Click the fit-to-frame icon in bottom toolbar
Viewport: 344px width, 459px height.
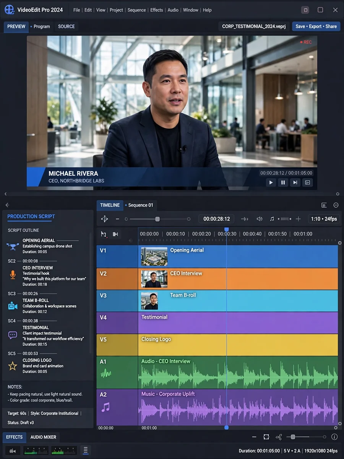point(266,437)
